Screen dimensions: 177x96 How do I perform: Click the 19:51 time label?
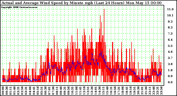pyautogui.click(x=134, y=91)
